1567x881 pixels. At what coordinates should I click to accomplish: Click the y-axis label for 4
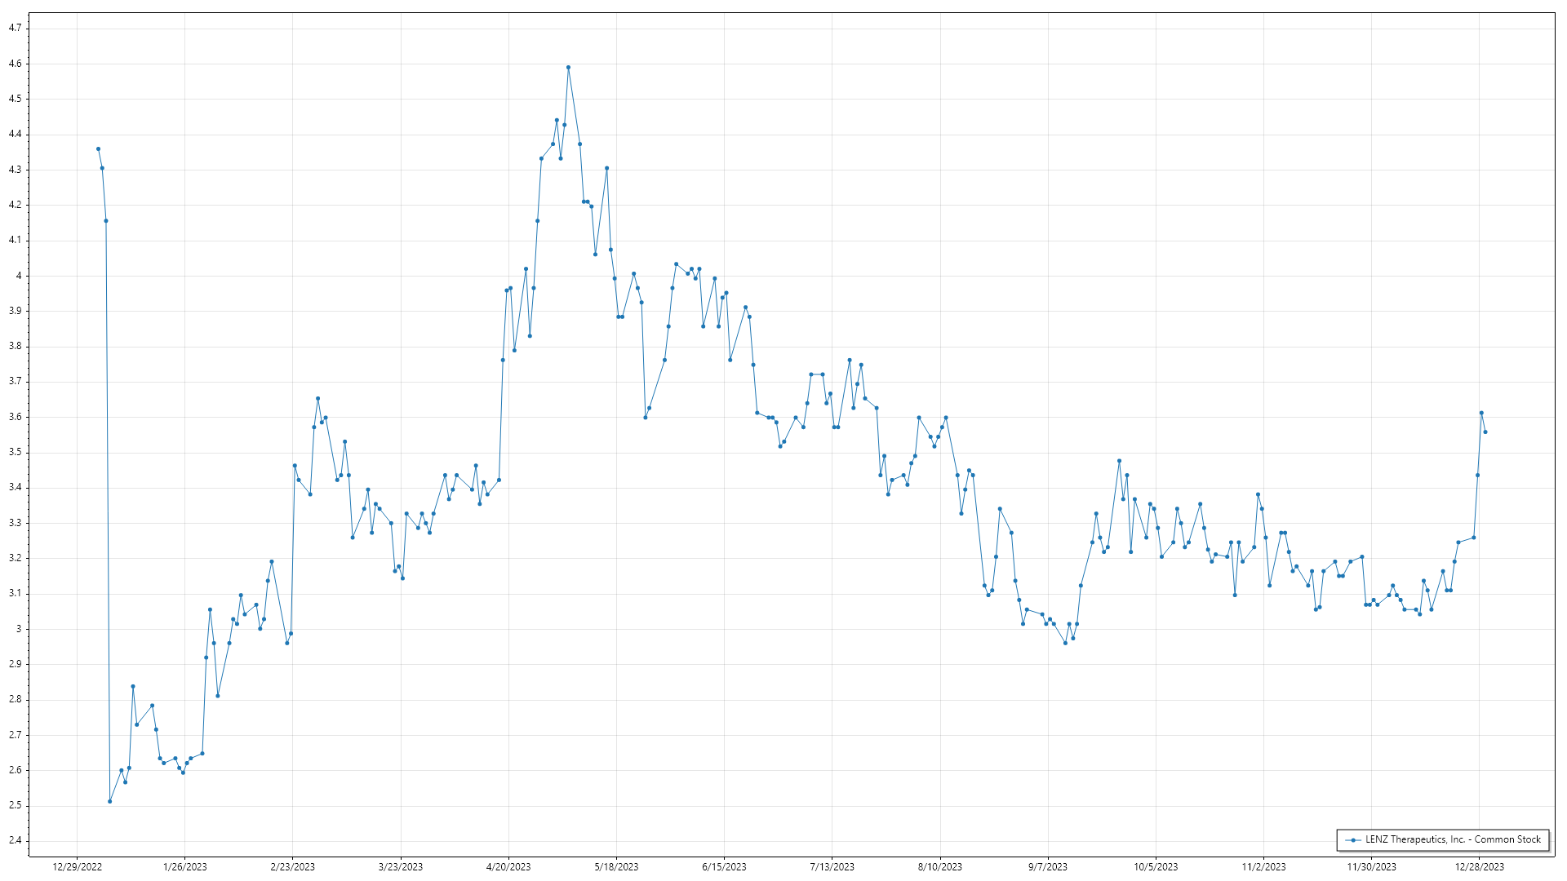coord(19,276)
